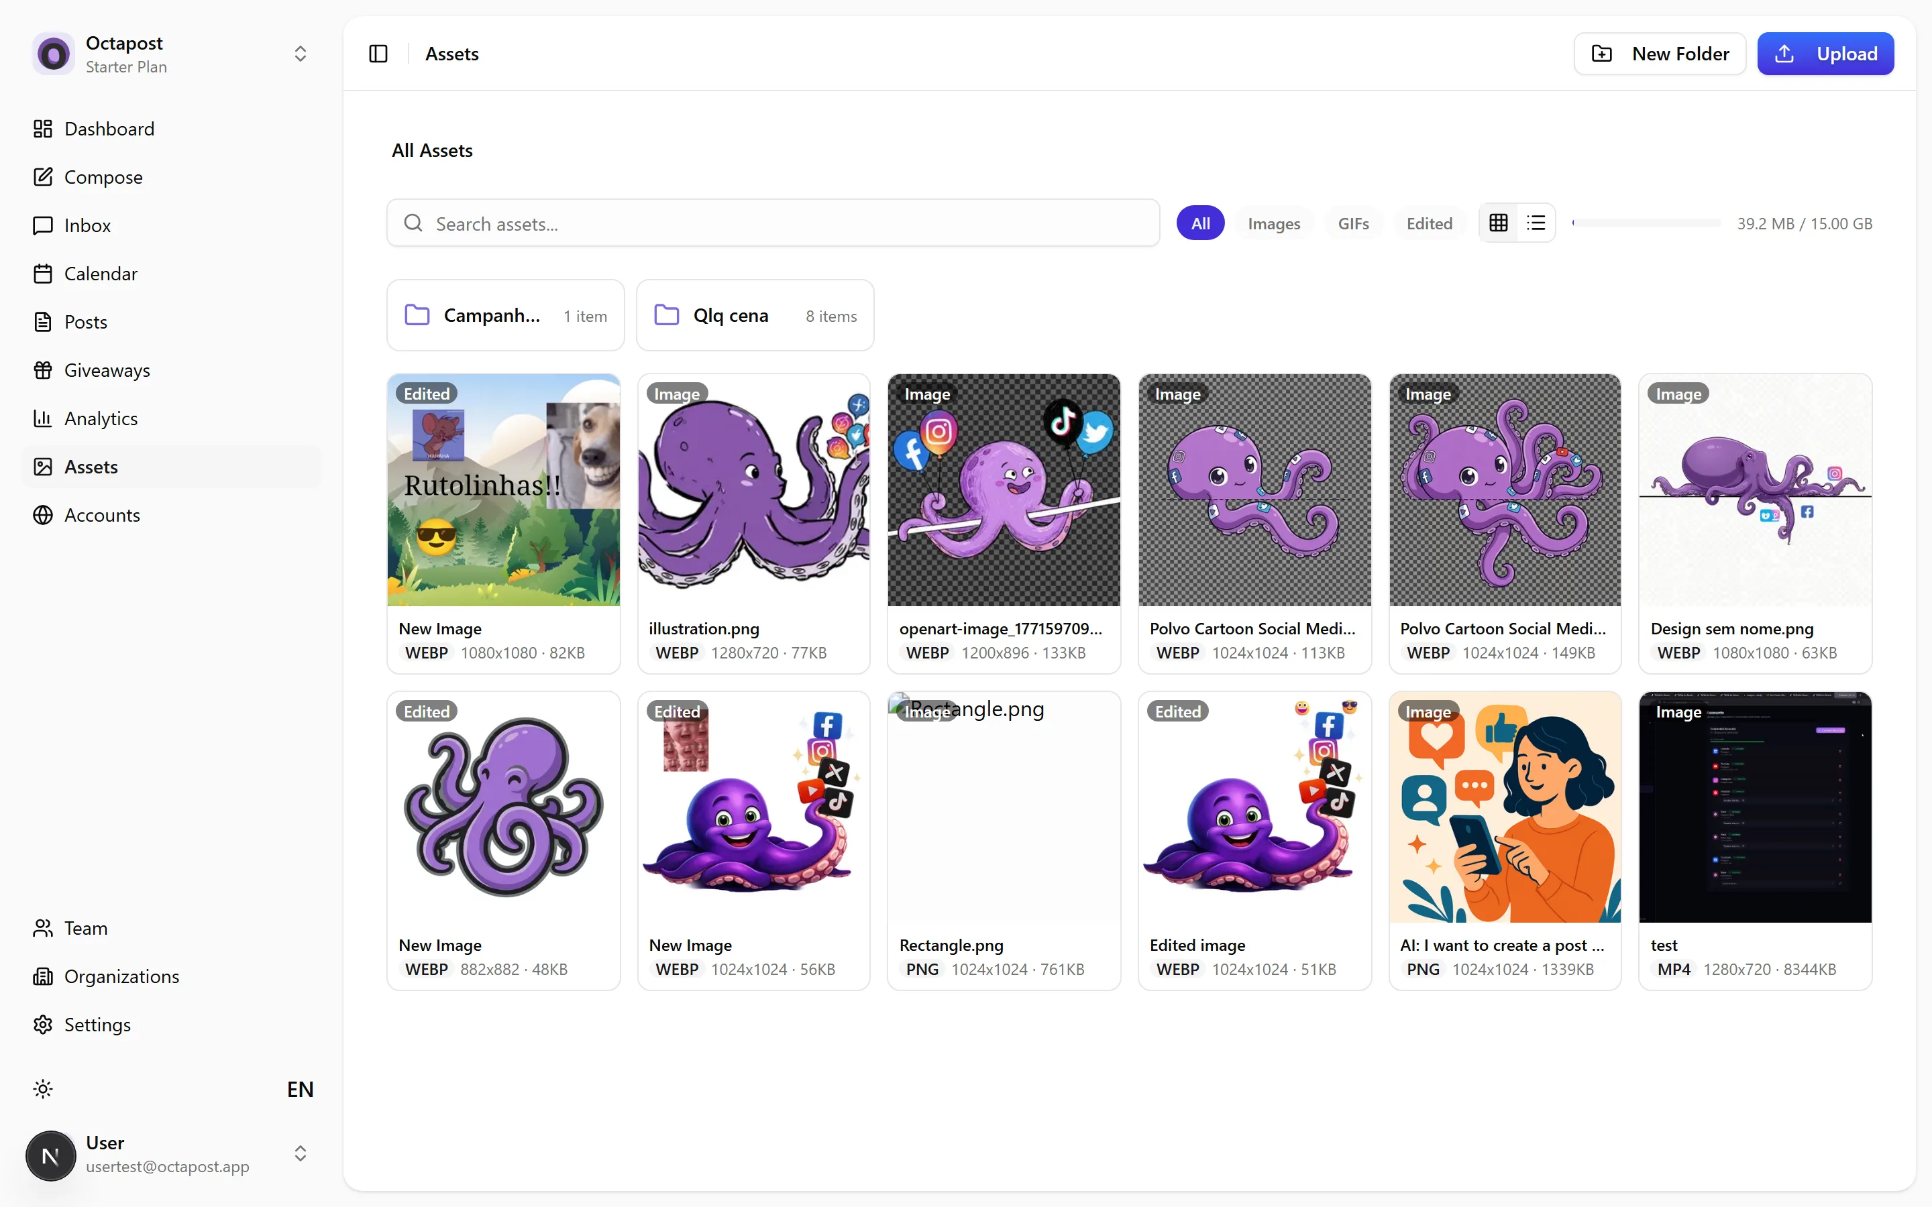Click the 39.2 MB / 15.00 GB text

click(x=1805, y=223)
